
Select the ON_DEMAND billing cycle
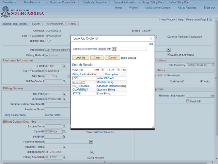pos(80,86)
